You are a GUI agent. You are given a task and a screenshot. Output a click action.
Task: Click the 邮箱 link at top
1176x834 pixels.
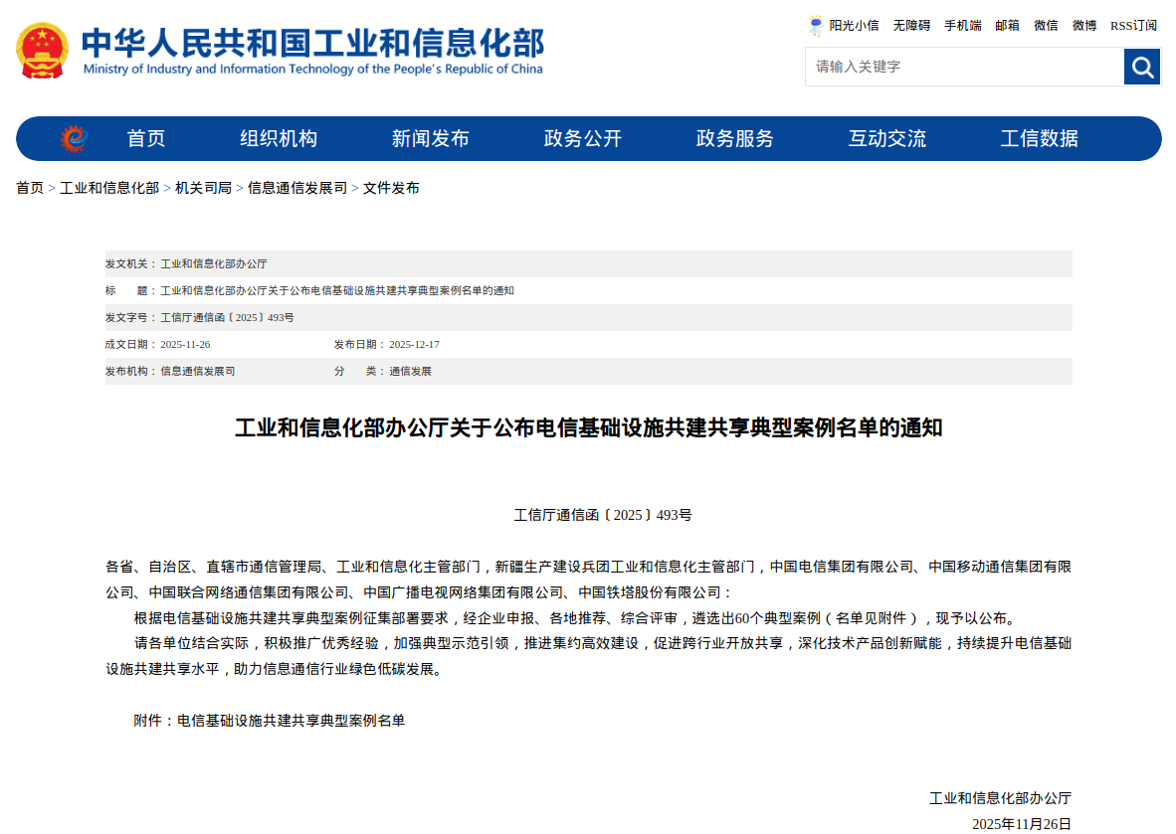click(x=1007, y=26)
